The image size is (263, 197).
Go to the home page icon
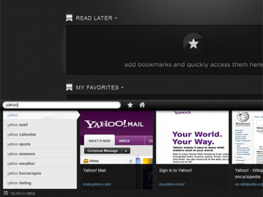142,105
